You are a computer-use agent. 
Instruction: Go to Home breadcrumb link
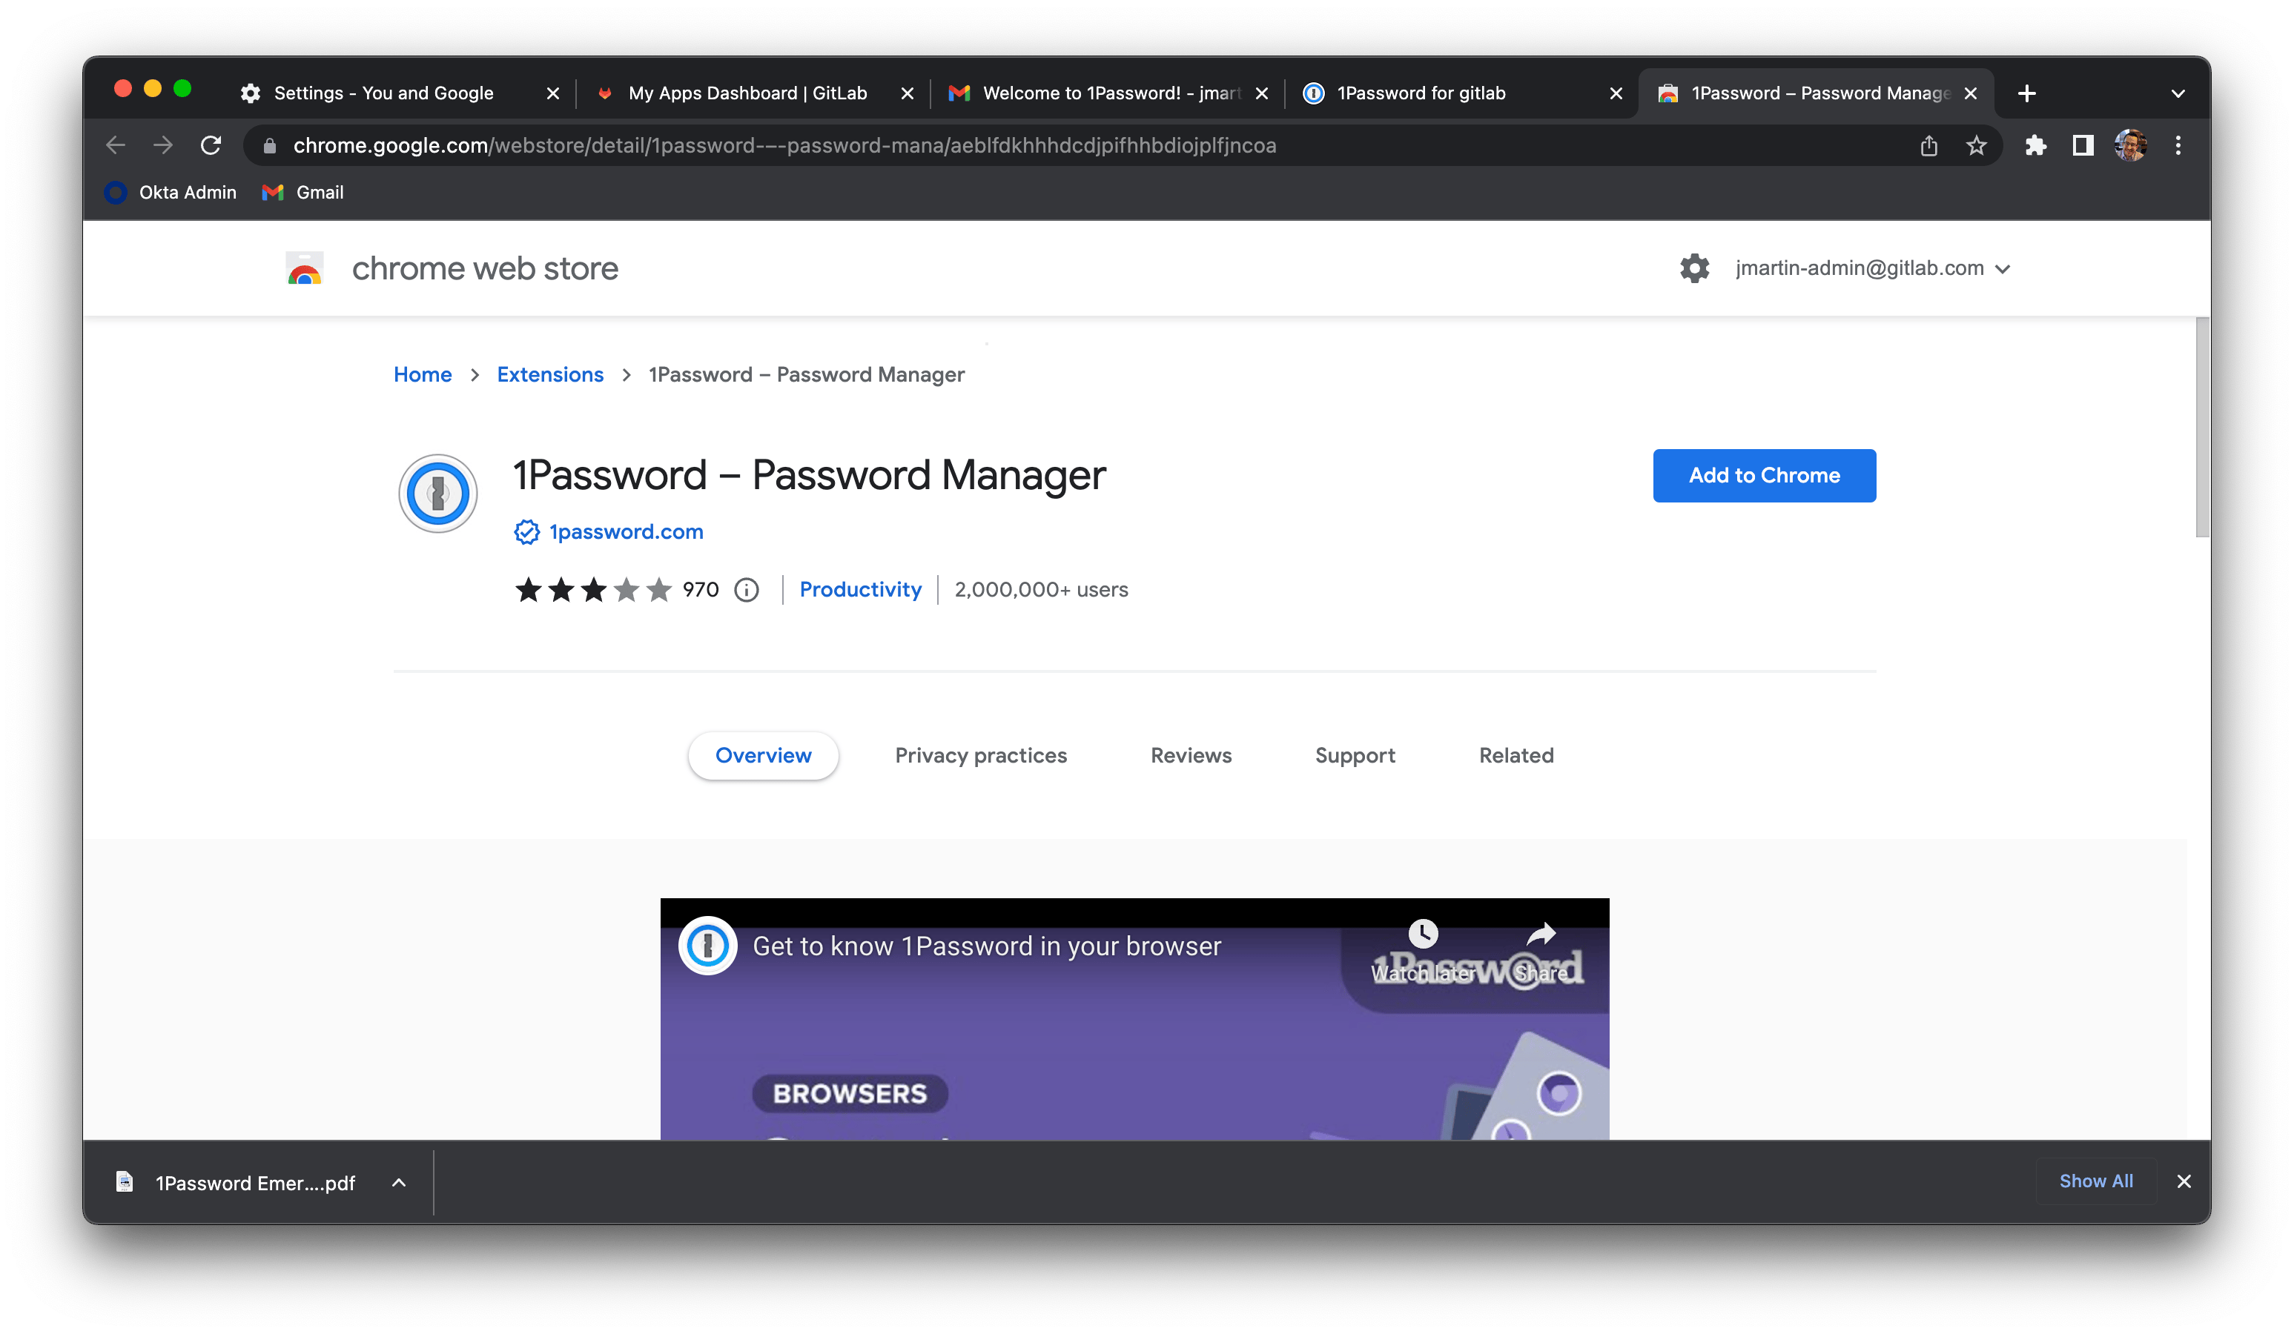click(423, 375)
